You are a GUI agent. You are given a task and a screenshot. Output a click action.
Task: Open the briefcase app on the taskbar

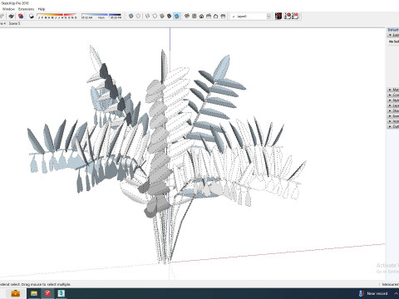pos(16,293)
